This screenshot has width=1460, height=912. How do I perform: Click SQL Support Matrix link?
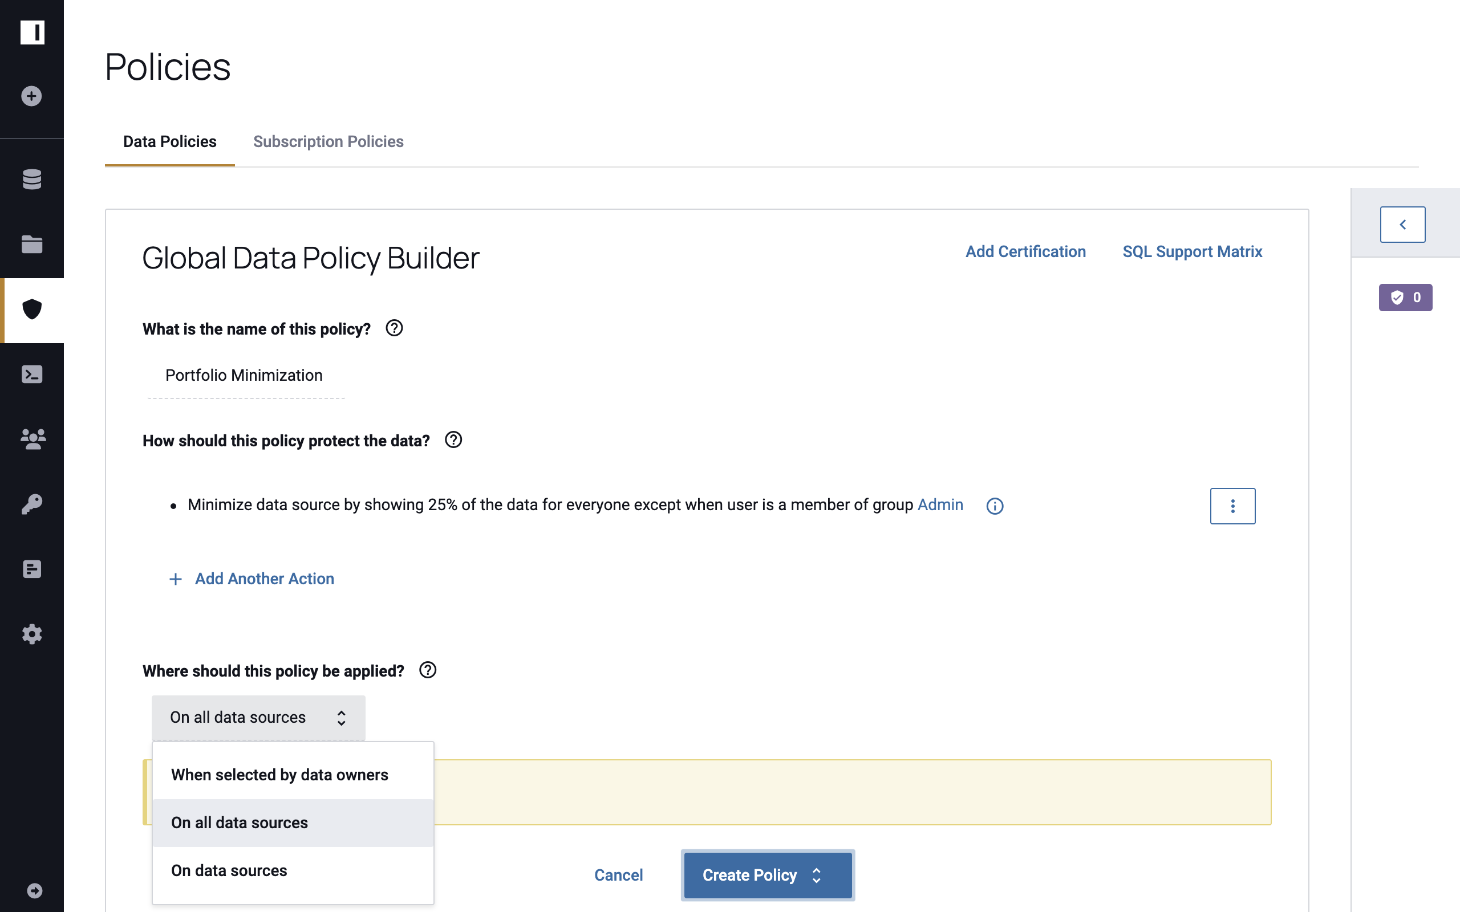coord(1193,251)
